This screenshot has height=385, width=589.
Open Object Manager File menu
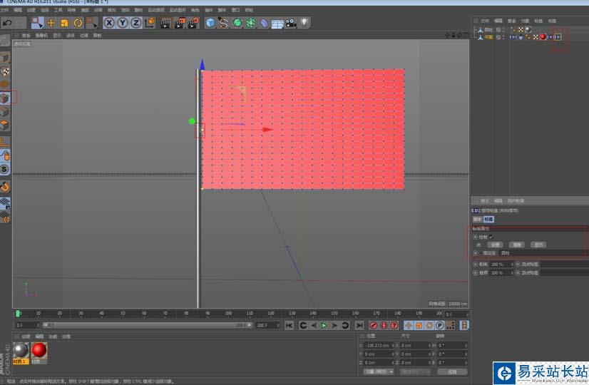[485, 21]
